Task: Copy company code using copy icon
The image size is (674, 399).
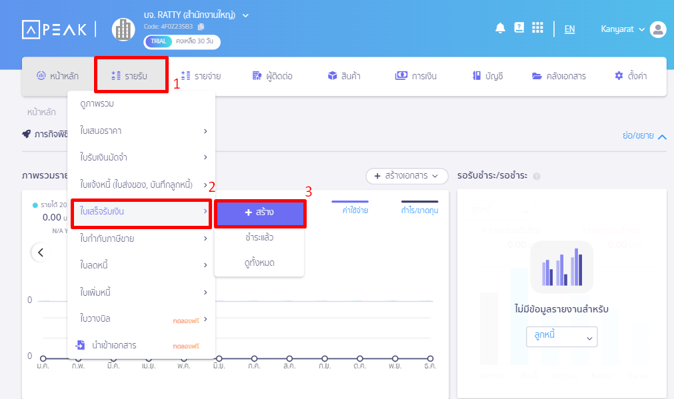Action: click(x=201, y=27)
